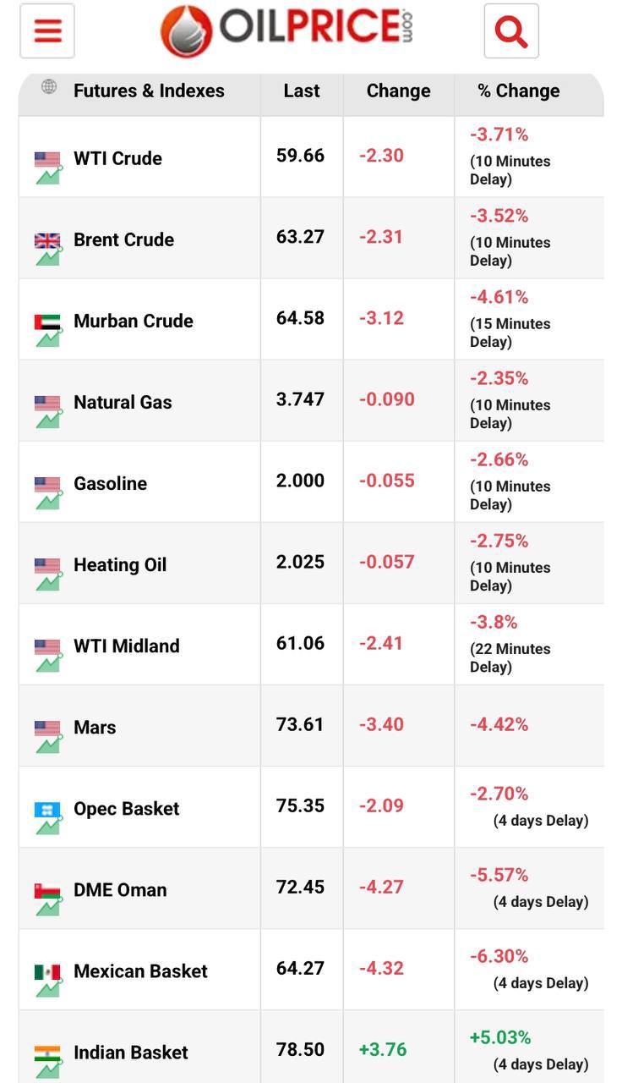622x1083 pixels.
Task: Click the red search magnifier icon
Action: point(511,31)
